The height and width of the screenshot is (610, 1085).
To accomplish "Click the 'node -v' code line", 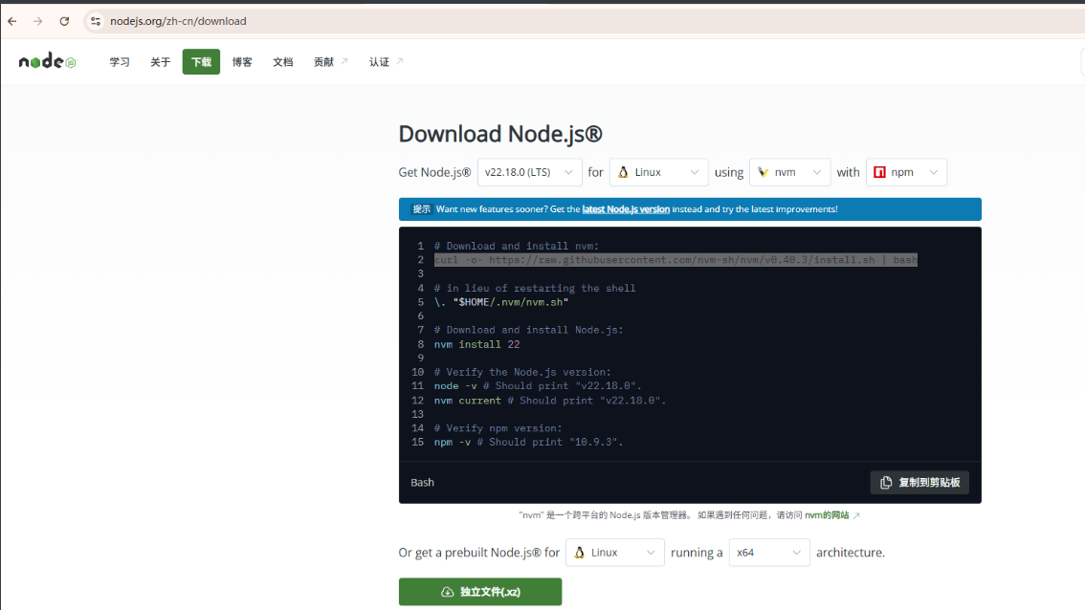I will [538, 386].
